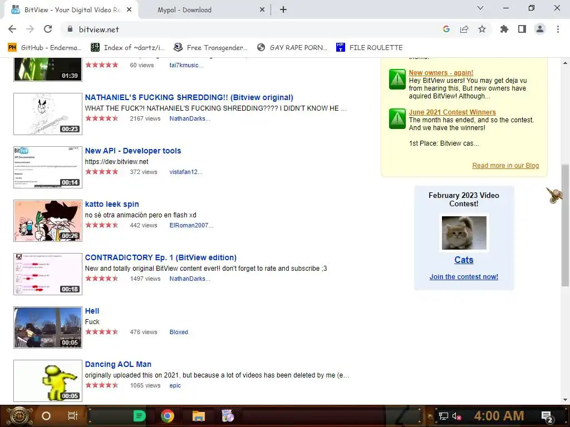
Task: Open New API - Developer tools video
Action: pos(133,151)
